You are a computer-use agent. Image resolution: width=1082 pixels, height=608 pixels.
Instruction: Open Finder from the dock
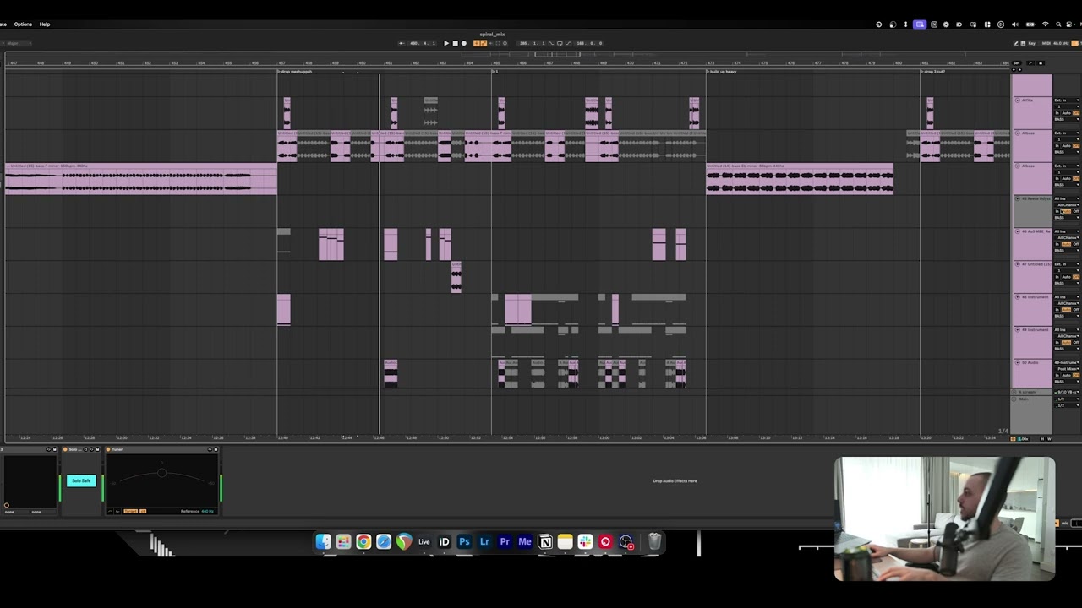click(323, 542)
